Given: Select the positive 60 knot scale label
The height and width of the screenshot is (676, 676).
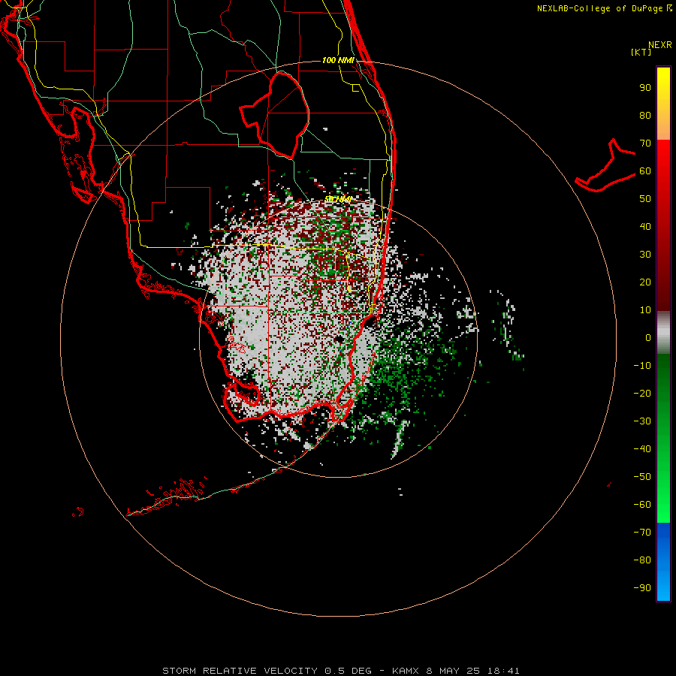Looking at the screenshot, I should (x=645, y=171).
